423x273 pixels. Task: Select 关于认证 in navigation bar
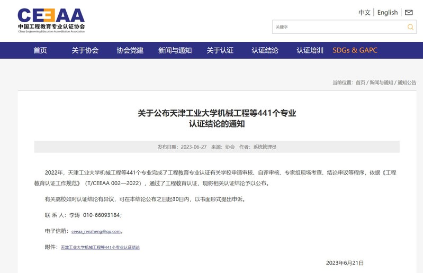pyautogui.click(x=220, y=50)
